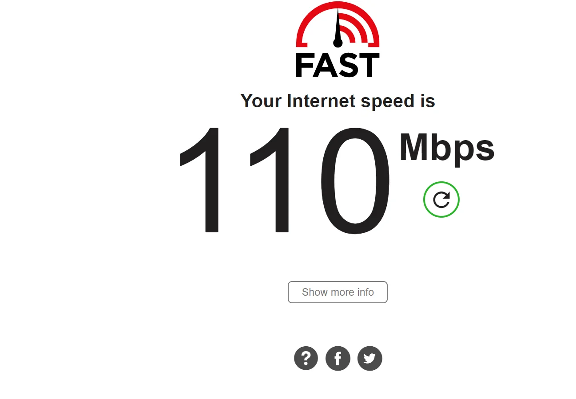The width and height of the screenshot is (576, 399).
Task: Select the black needle in speedometer logo
Action: (x=338, y=27)
